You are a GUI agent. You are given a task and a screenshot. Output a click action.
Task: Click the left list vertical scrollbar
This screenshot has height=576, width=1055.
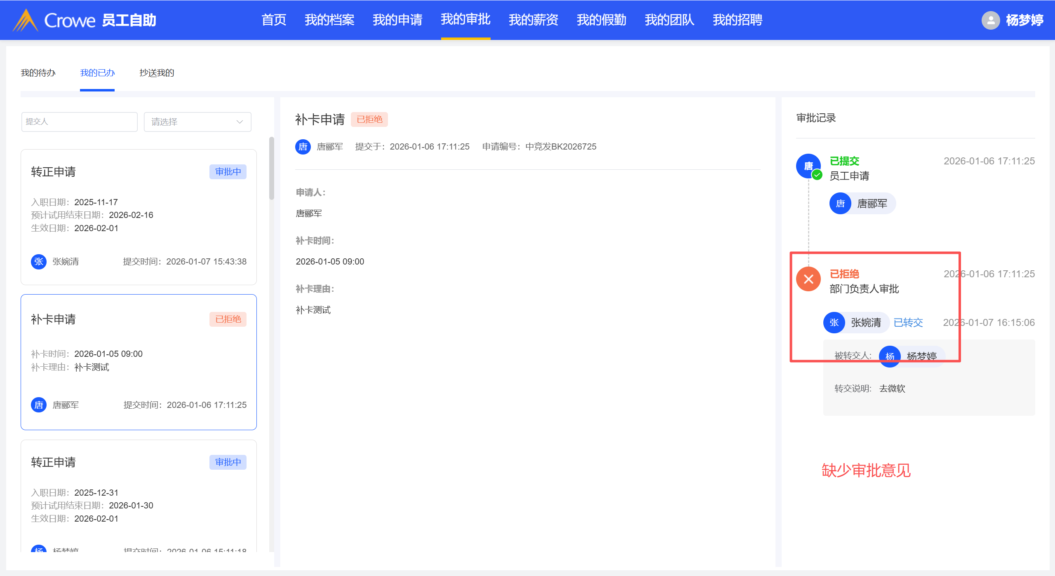pos(271,169)
